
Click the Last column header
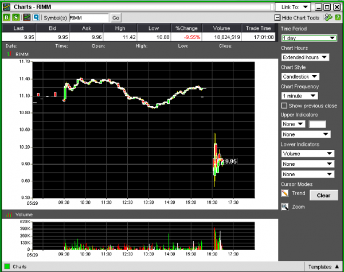click(18, 28)
